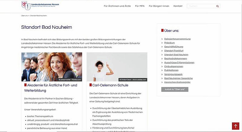
Task: Open the Ombudspersonen sidebar link
Action: (174, 66)
